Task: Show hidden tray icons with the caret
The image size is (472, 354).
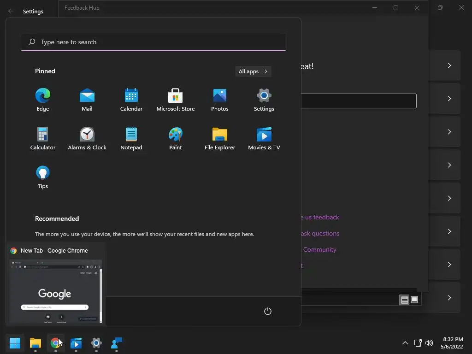Action: 405,343
